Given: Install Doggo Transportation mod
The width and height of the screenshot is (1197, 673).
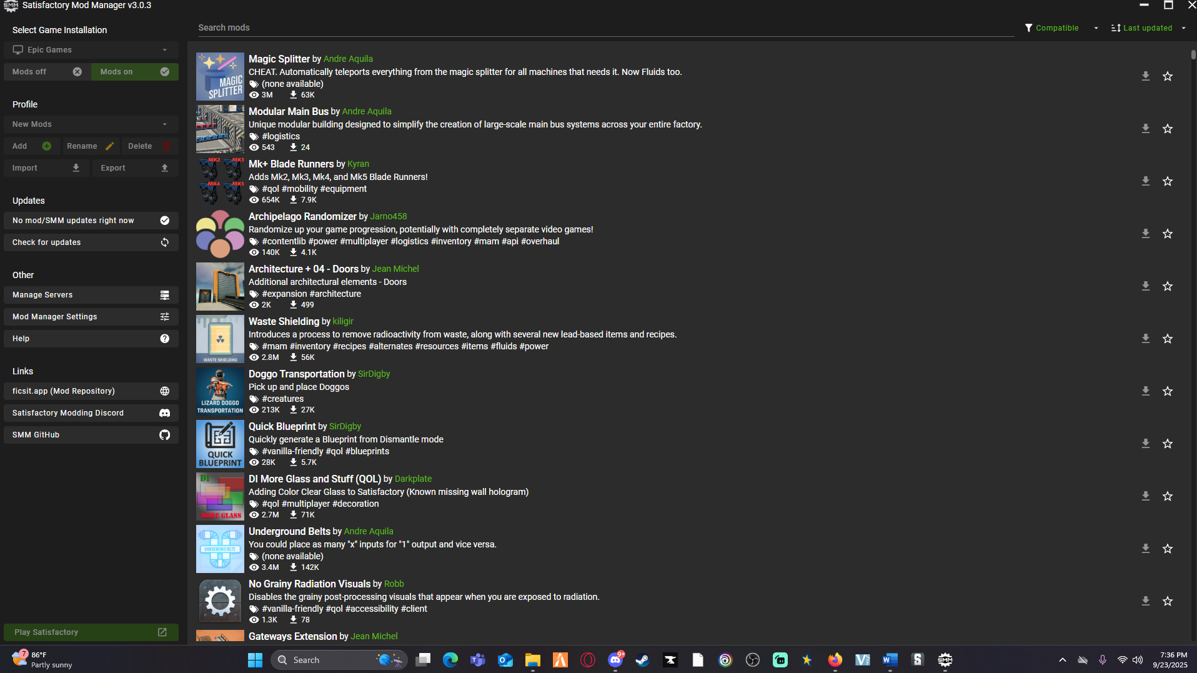Looking at the screenshot, I should tap(1145, 391).
